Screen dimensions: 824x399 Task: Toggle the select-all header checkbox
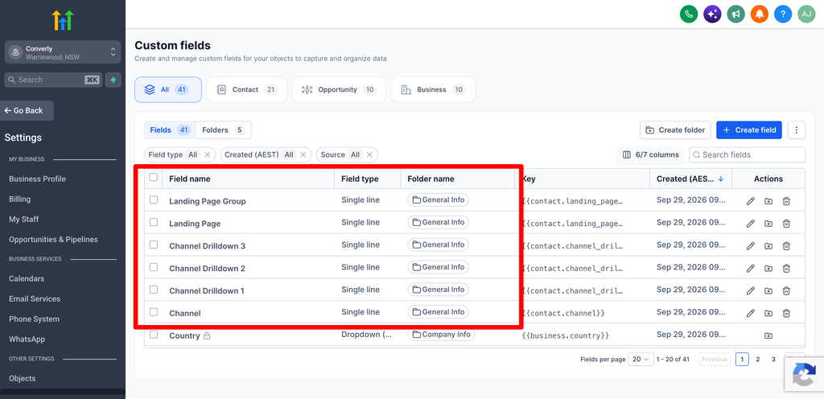point(154,177)
